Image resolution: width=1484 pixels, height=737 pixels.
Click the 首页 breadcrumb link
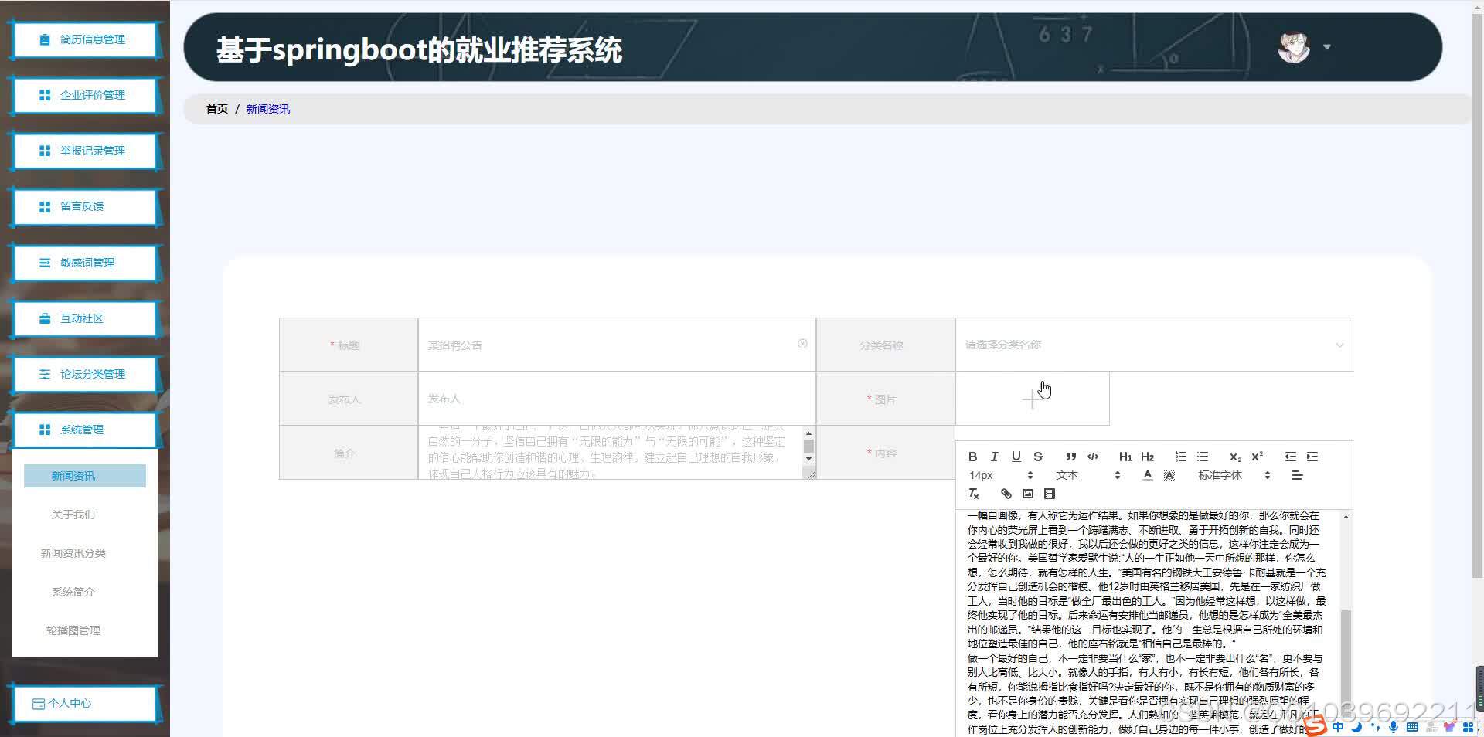pos(216,108)
